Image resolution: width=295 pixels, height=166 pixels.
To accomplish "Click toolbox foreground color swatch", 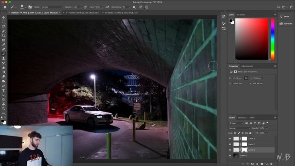I will pos(2,121).
